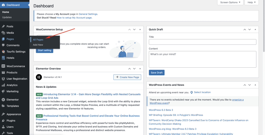265x135 pixels.
Task: Click the What's on your mind content box
Action: click(202, 59)
